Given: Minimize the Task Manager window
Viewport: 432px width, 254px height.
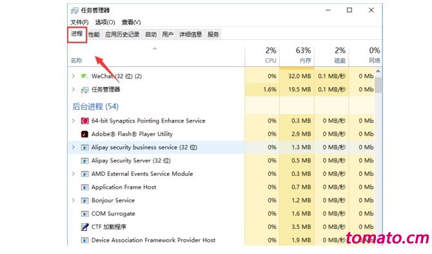Looking at the screenshot, I should [328, 10].
